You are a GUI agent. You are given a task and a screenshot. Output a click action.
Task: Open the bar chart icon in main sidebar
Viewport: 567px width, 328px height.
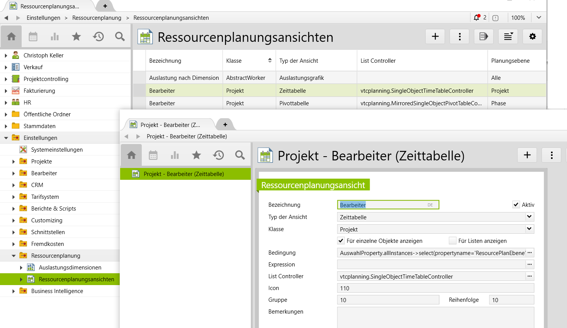[55, 36]
